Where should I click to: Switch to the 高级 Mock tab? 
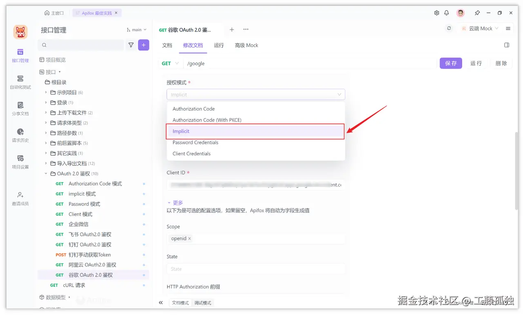pyautogui.click(x=246, y=45)
